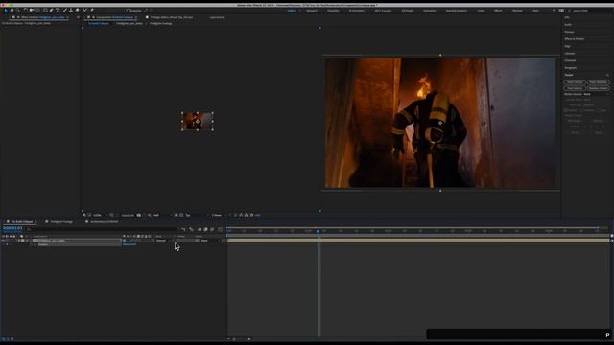This screenshot has height=345, width=614.
Task: Open the Footage viewer tab
Action: [x=171, y=17]
